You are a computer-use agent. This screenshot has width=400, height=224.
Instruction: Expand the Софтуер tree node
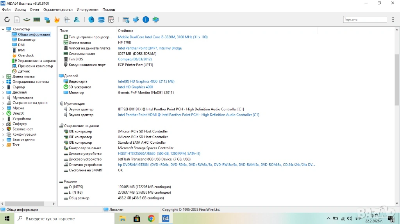[x=4, y=124]
